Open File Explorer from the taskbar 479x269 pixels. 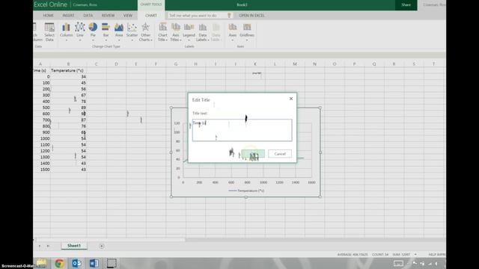pyautogui.click(x=42, y=263)
